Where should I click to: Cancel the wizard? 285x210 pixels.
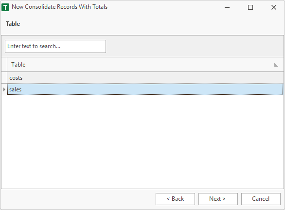261,199
